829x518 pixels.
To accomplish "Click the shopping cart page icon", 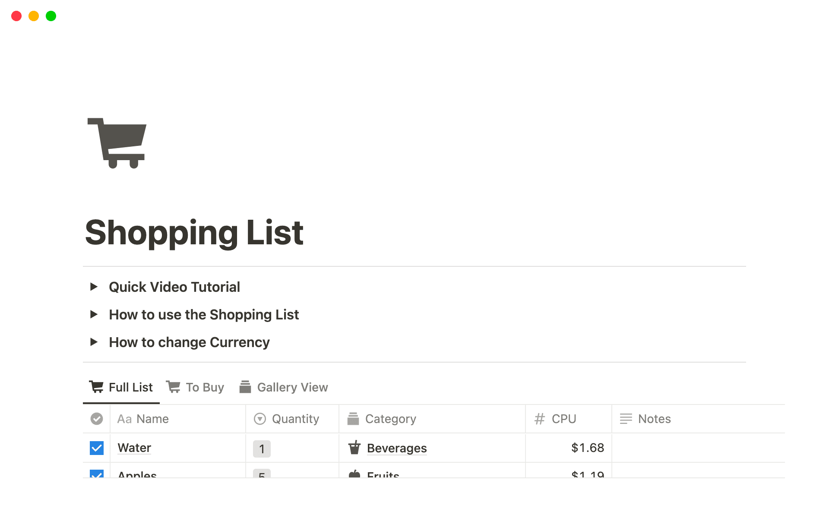I will click(117, 142).
